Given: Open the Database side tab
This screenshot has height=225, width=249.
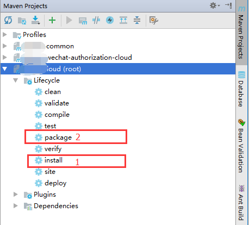Looking at the screenshot, I should (x=241, y=90).
